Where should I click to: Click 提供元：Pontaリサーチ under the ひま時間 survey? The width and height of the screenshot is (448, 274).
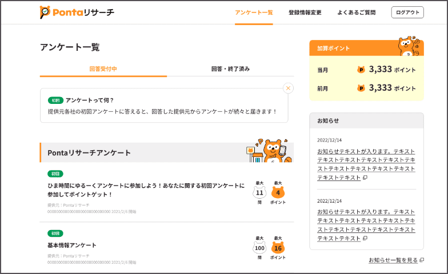(69, 205)
